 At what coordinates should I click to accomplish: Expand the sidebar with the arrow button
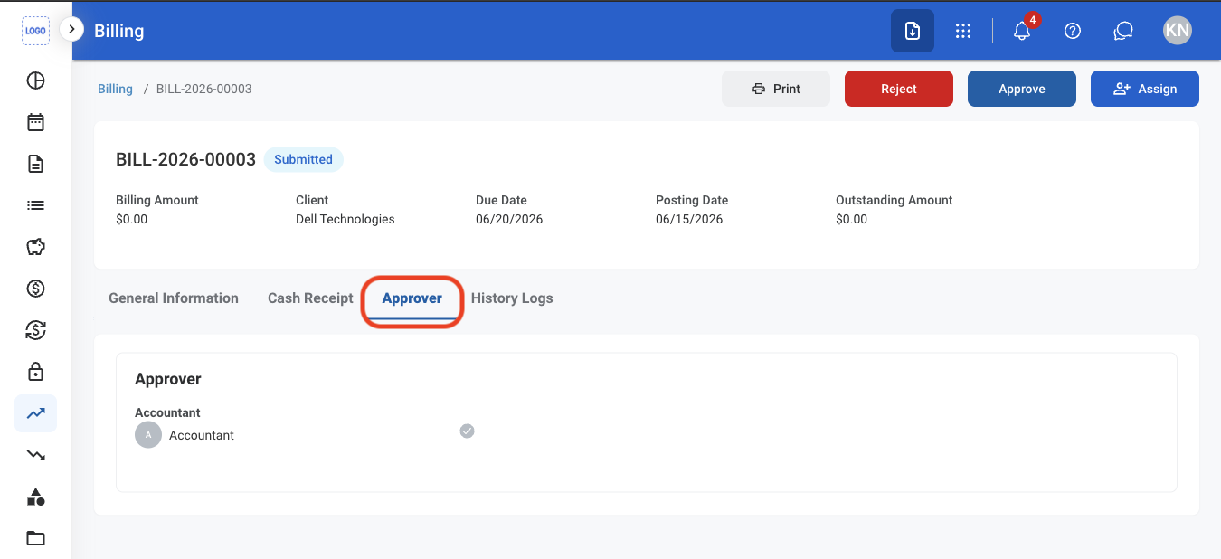(71, 29)
